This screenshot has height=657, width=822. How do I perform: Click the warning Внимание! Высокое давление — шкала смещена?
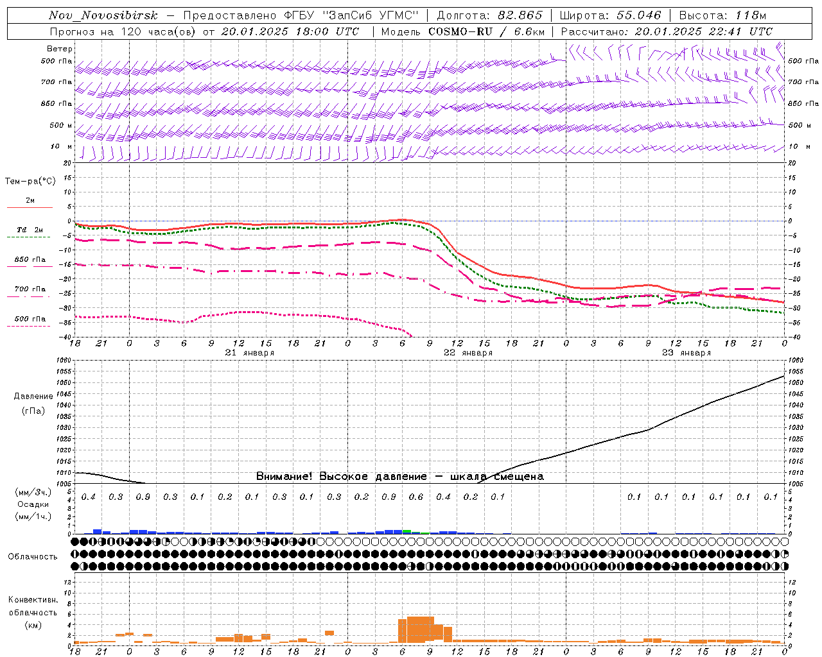click(x=400, y=477)
